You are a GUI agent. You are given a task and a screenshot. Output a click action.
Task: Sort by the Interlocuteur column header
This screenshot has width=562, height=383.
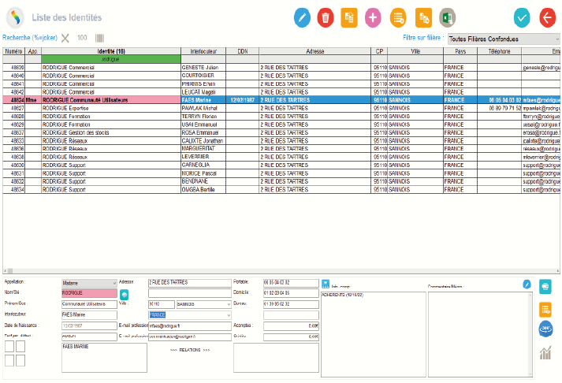tap(203, 51)
